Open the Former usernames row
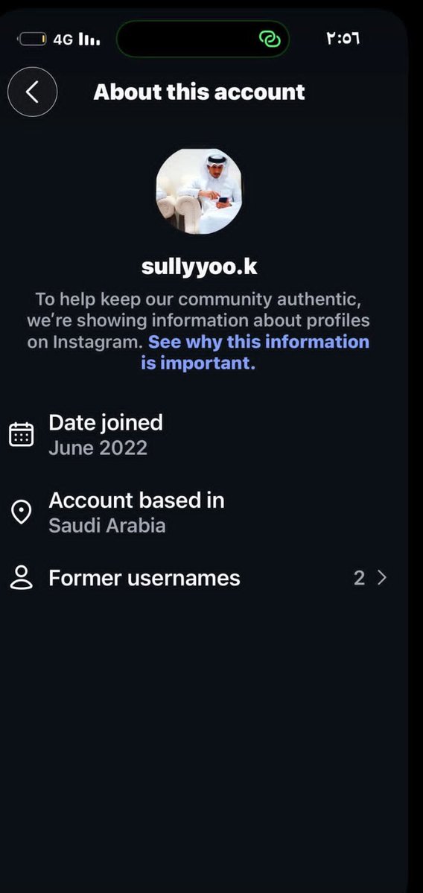Screen dimensions: 423x893 tap(199, 578)
